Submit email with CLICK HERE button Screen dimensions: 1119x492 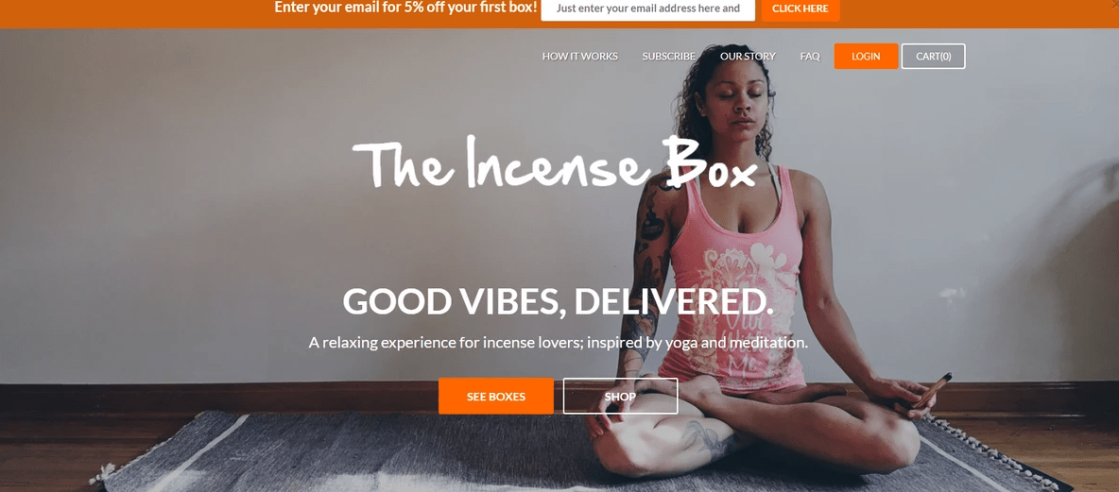pos(800,9)
